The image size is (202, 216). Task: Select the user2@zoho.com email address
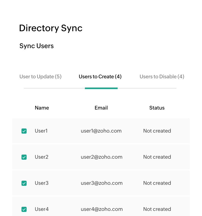102,157
